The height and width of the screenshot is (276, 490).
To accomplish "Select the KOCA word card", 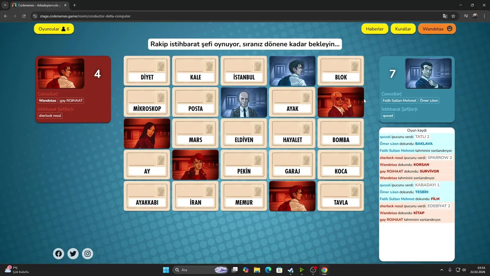I will pos(341,165).
